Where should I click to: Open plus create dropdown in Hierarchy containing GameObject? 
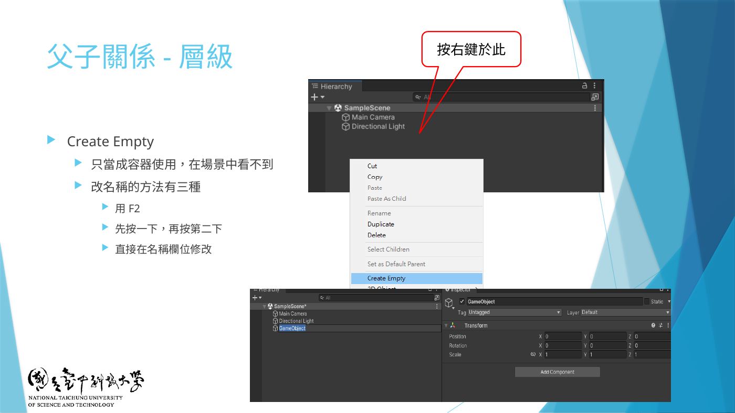click(257, 298)
